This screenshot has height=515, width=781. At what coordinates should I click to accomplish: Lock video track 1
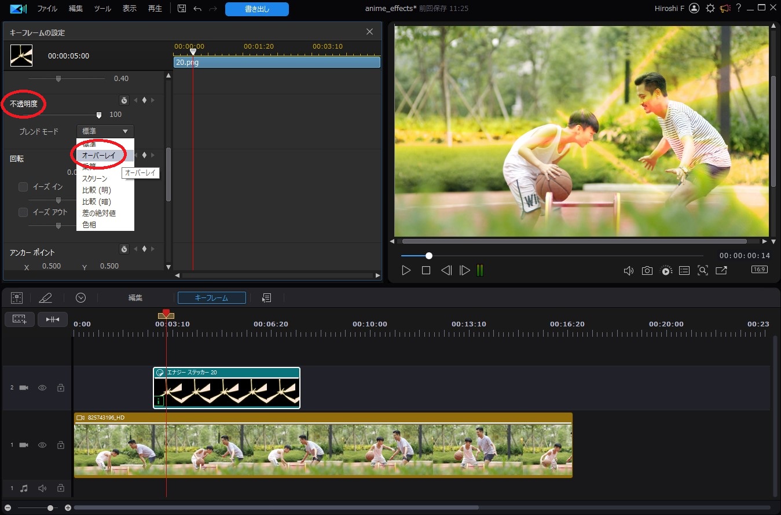60,445
